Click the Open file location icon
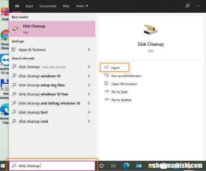206x171 pixels. click(106, 83)
